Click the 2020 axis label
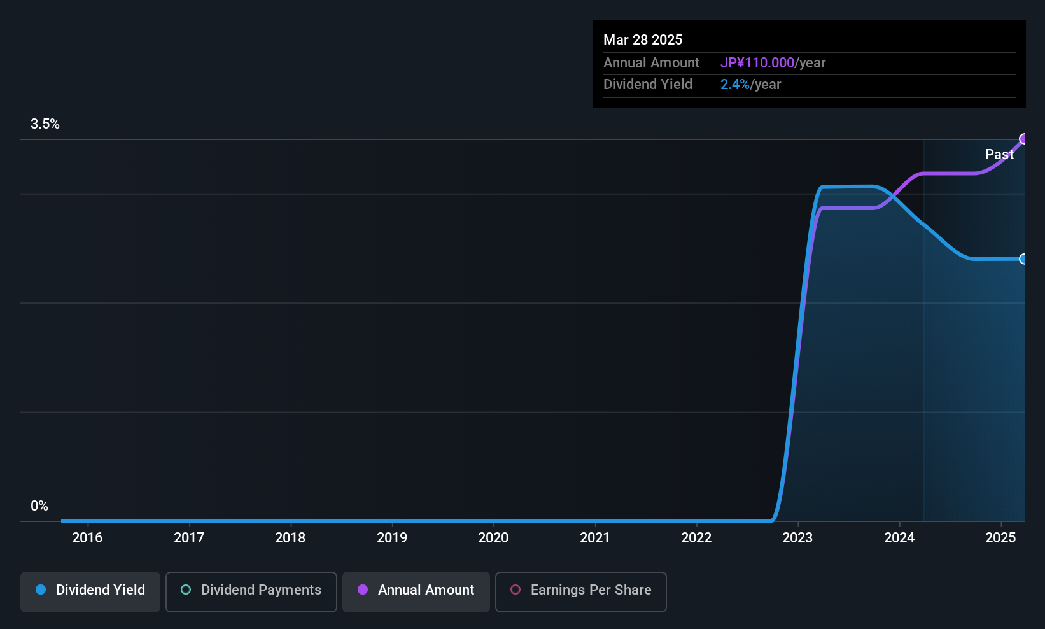This screenshot has width=1045, height=629. click(x=493, y=537)
